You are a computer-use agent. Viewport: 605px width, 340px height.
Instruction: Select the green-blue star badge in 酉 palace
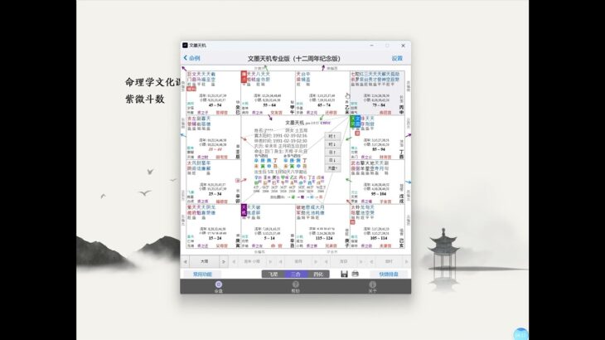(355, 122)
